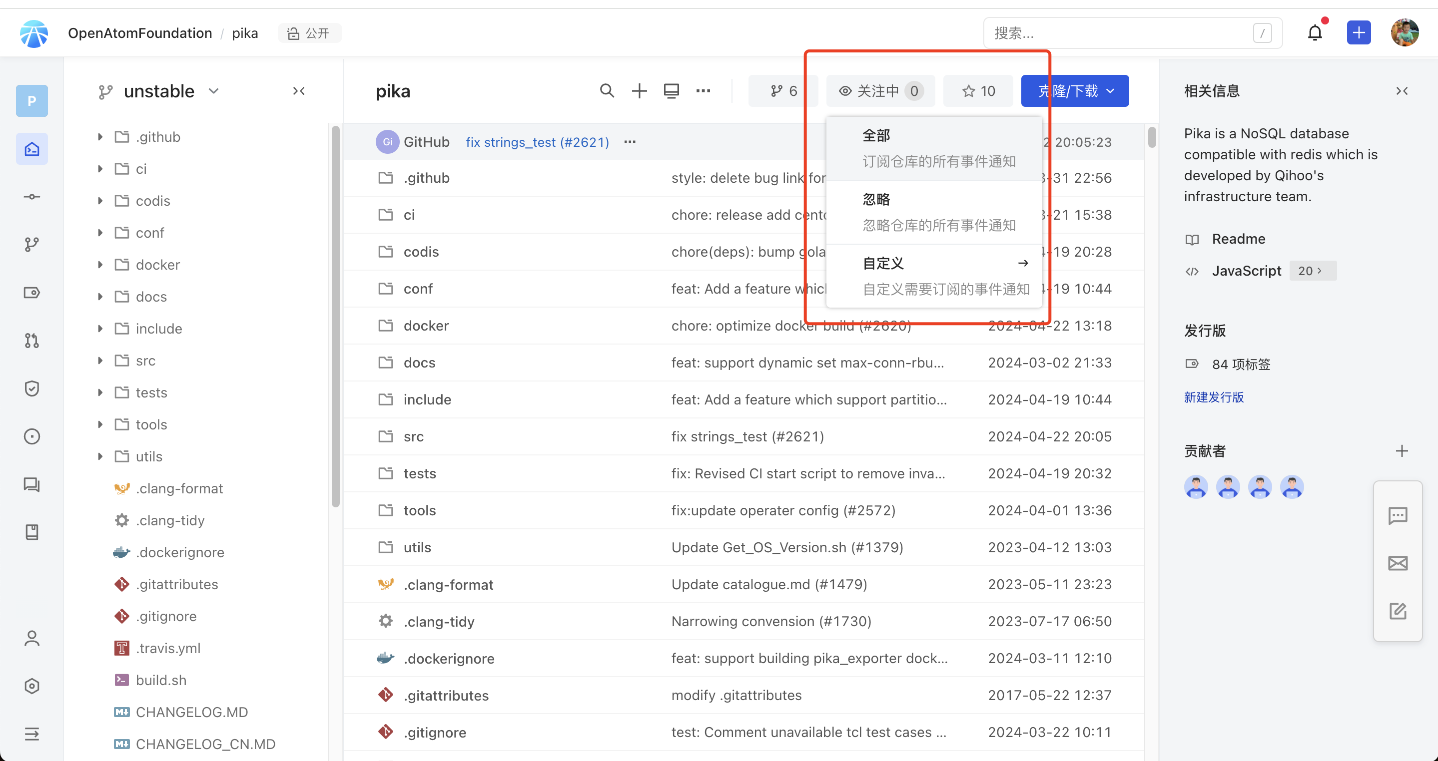
Task: Expand the .github folder in tree
Action: click(100, 137)
